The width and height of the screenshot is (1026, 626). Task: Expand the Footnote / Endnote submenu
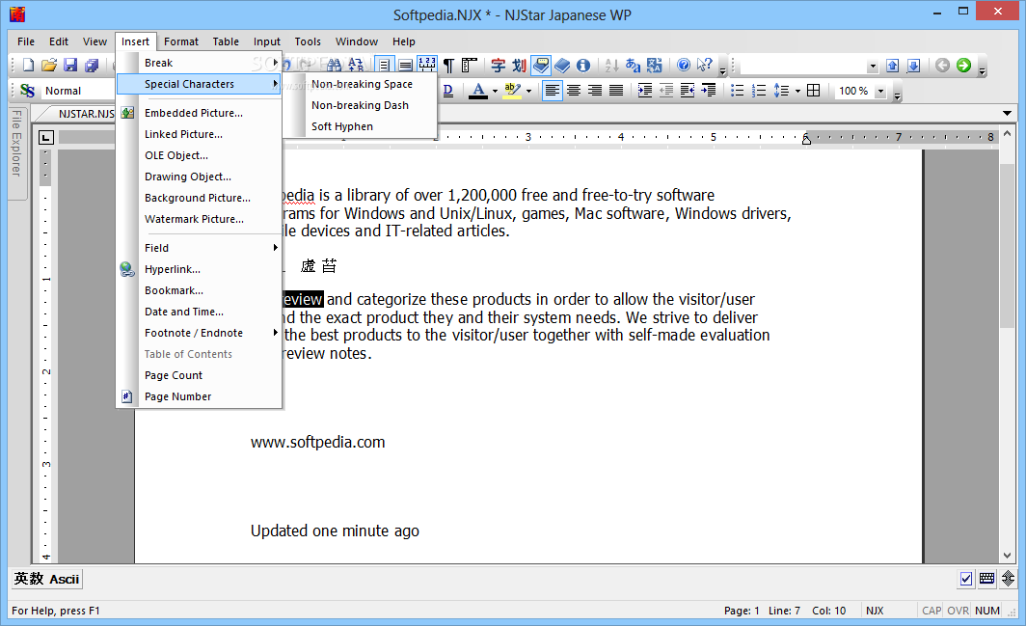(x=199, y=333)
